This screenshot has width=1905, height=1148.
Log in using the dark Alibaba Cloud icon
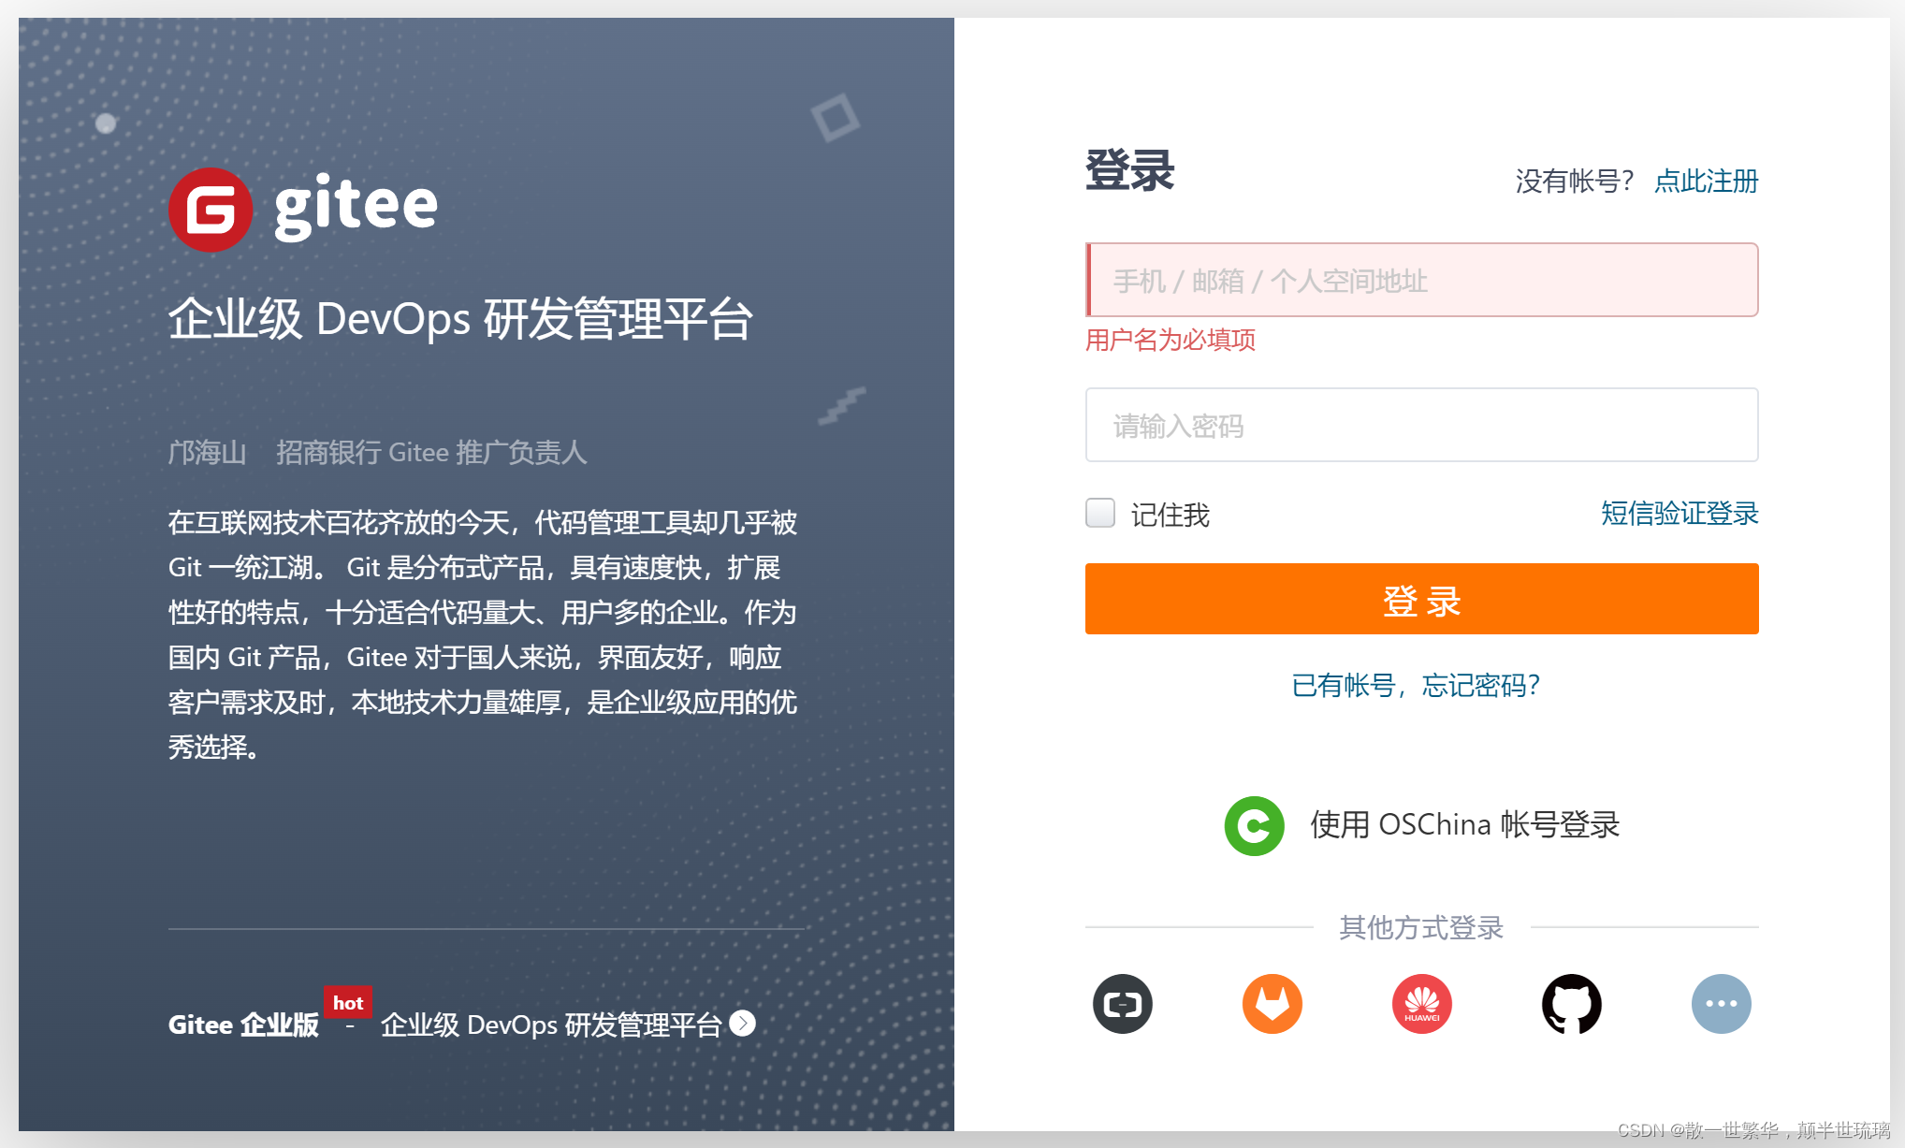tap(1122, 1004)
